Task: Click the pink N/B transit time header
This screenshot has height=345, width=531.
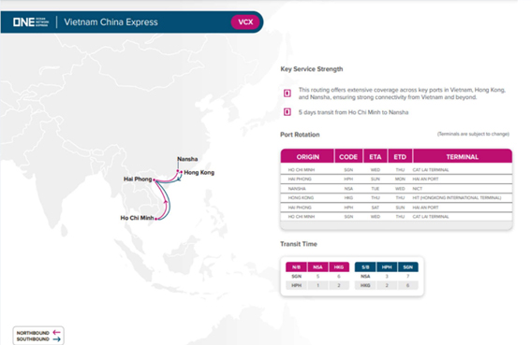Action: tap(296, 266)
